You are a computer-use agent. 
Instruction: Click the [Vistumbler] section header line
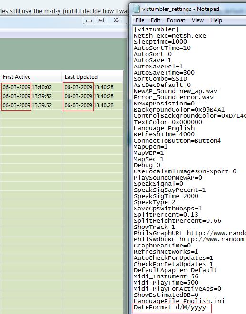coord(156,29)
